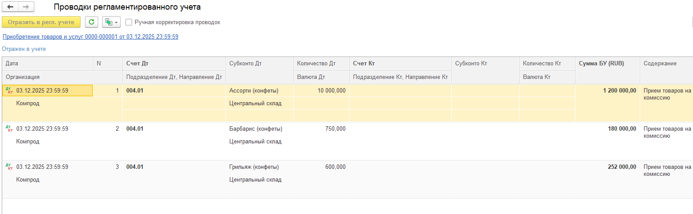Select the Ассорти (конфеты) cell
This screenshot has height=214, width=693.
coord(254,91)
